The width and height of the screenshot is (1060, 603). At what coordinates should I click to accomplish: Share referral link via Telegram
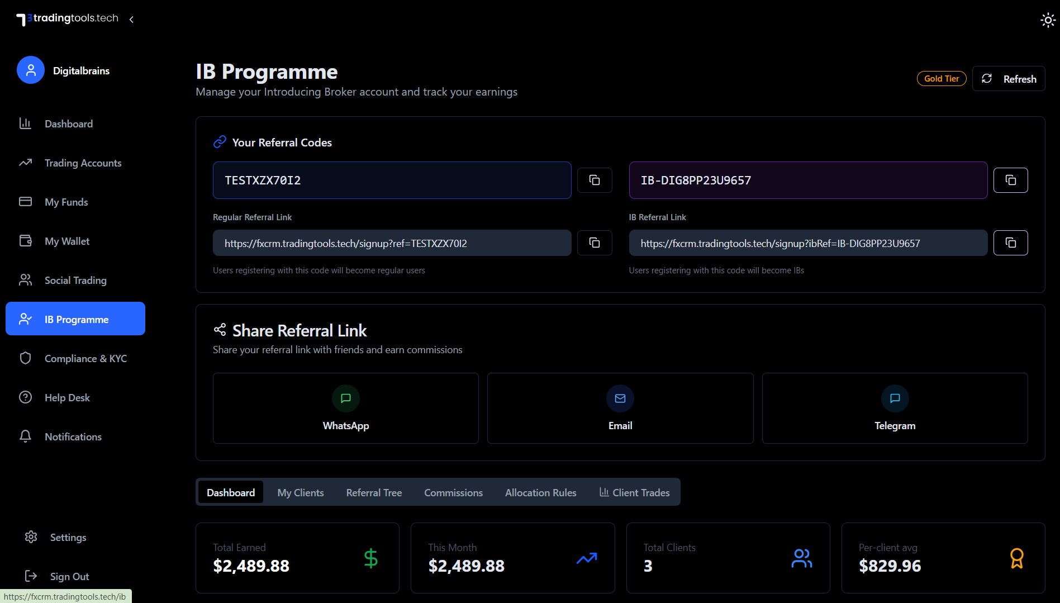pos(895,408)
